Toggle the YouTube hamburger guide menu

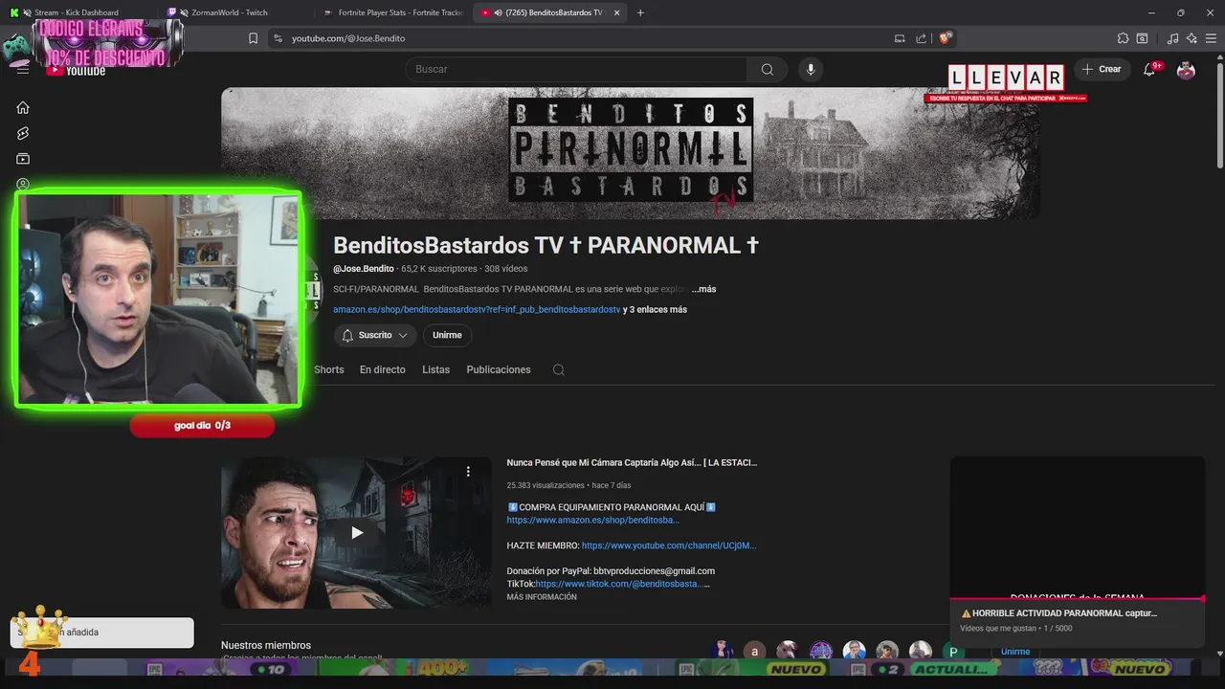[x=23, y=69]
